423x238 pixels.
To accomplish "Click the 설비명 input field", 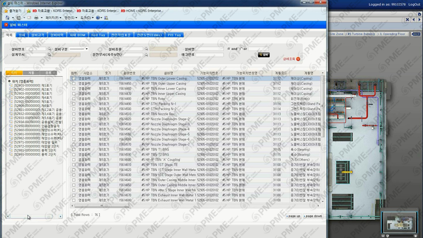I will 209,49.
